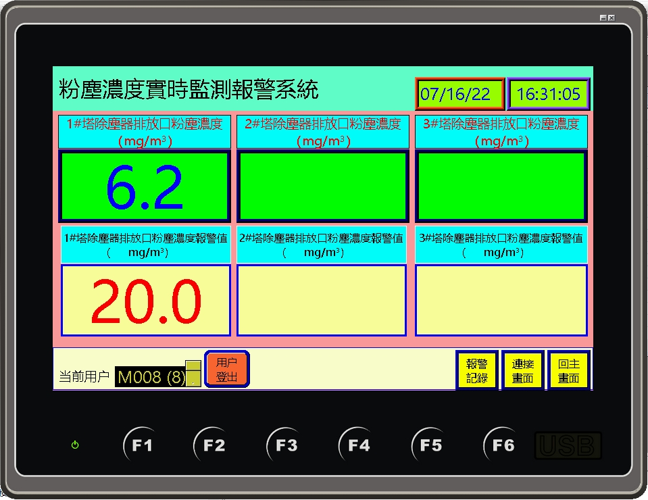Click the USB port indicator
Screen dimensions: 648x500
click(x=568, y=445)
